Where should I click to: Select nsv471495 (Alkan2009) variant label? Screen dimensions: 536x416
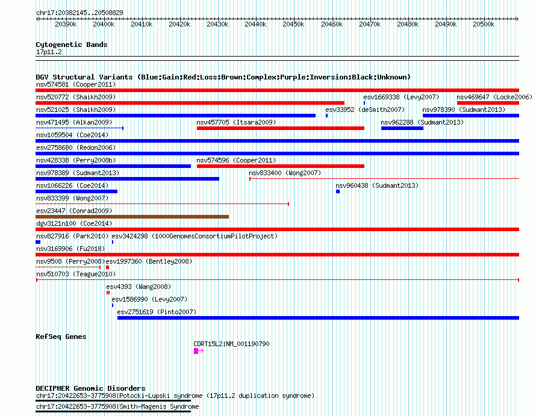click(74, 122)
